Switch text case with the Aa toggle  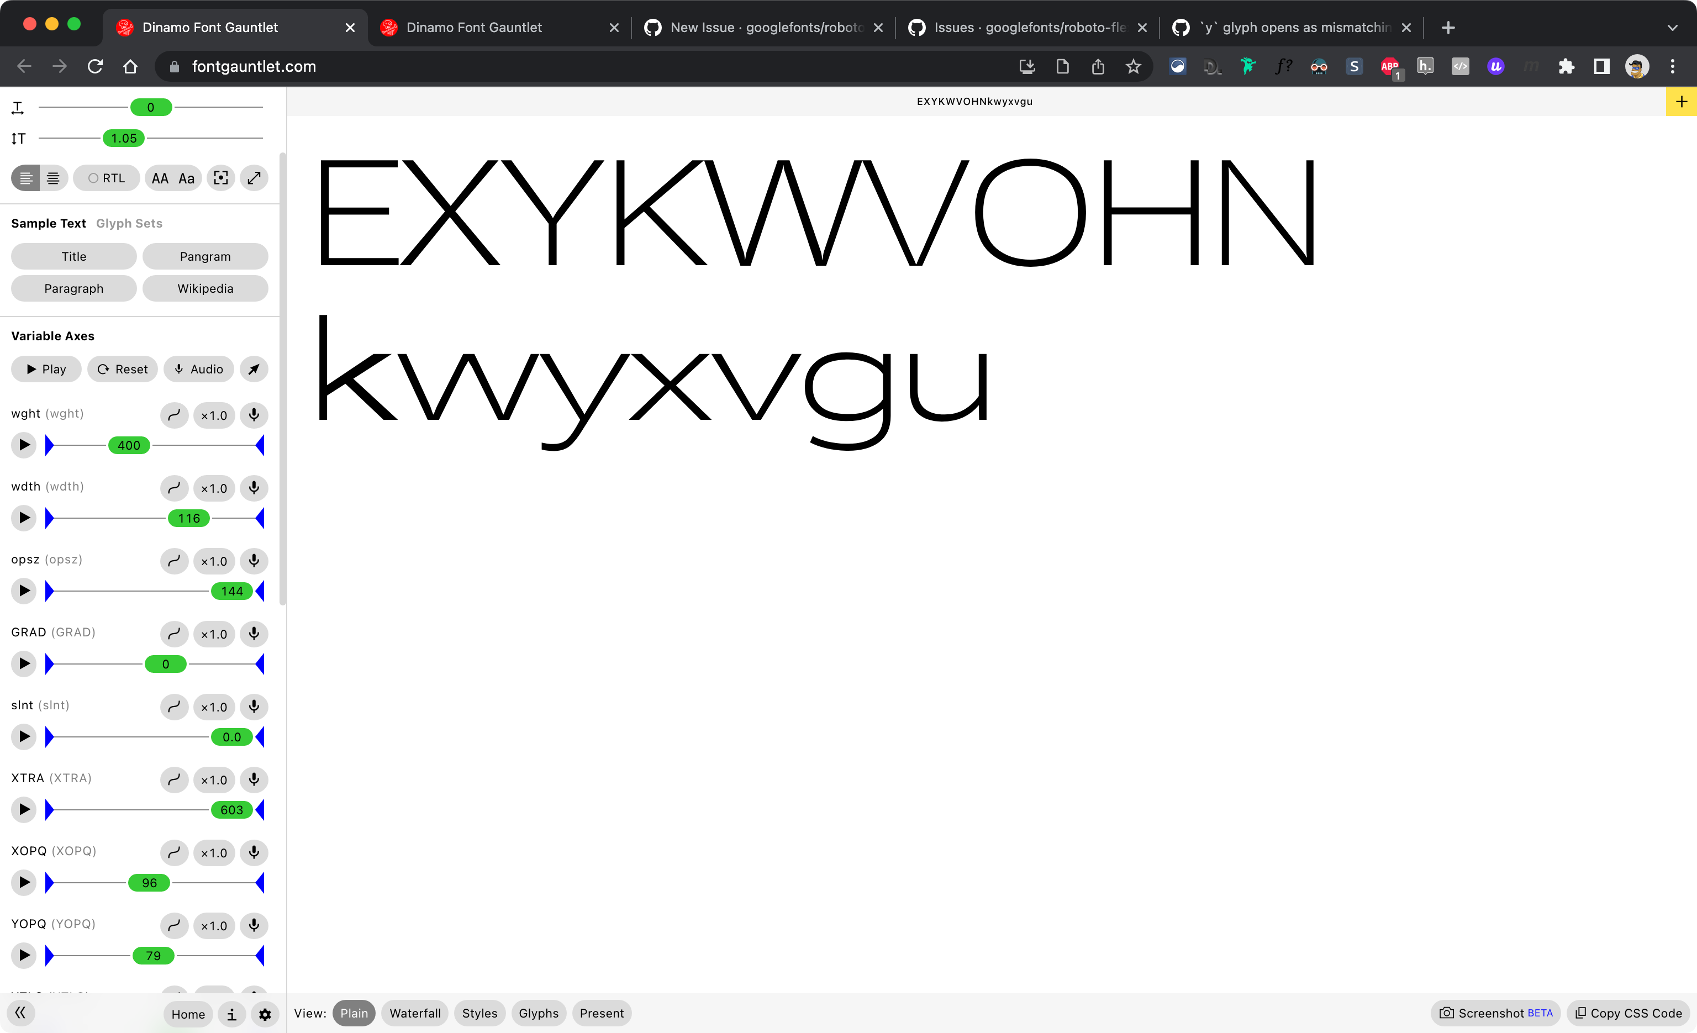point(185,178)
